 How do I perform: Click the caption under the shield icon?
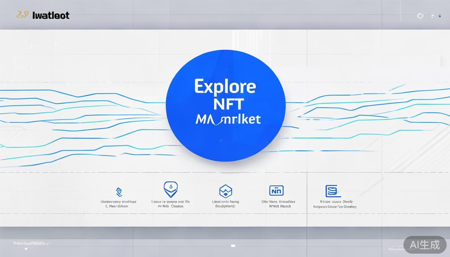click(170, 204)
